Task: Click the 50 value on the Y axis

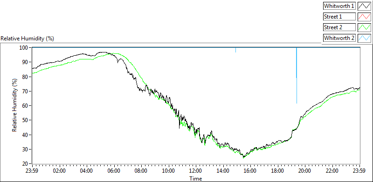Action: [26, 120]
